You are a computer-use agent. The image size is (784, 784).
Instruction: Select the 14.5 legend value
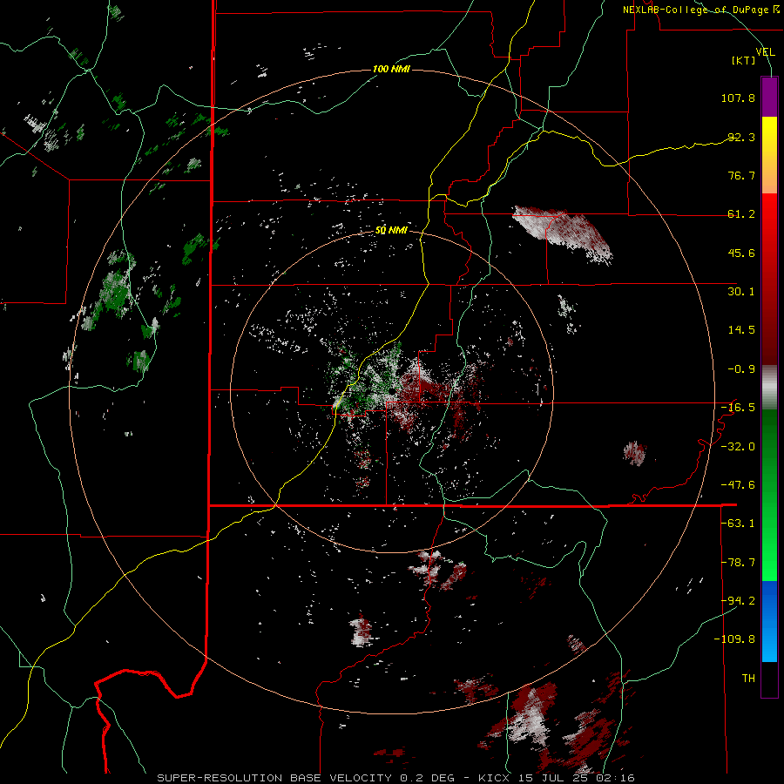(741, 330)
